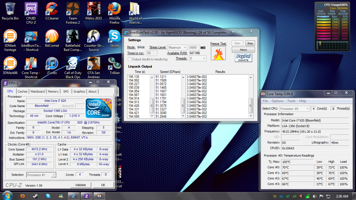356x200 pixels.
Task: Click the CPU Usage gadget graph
Action: tap(332, 46)
